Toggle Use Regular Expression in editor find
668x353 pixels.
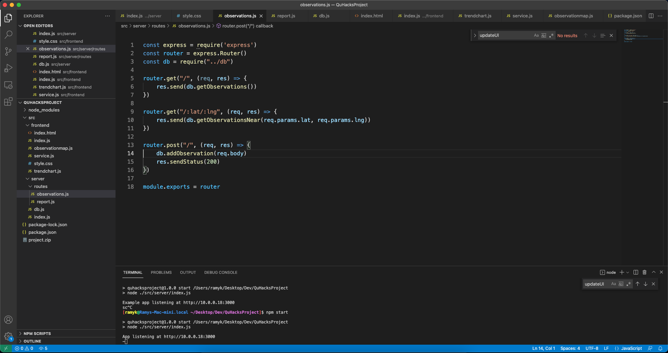coord(551,35)
